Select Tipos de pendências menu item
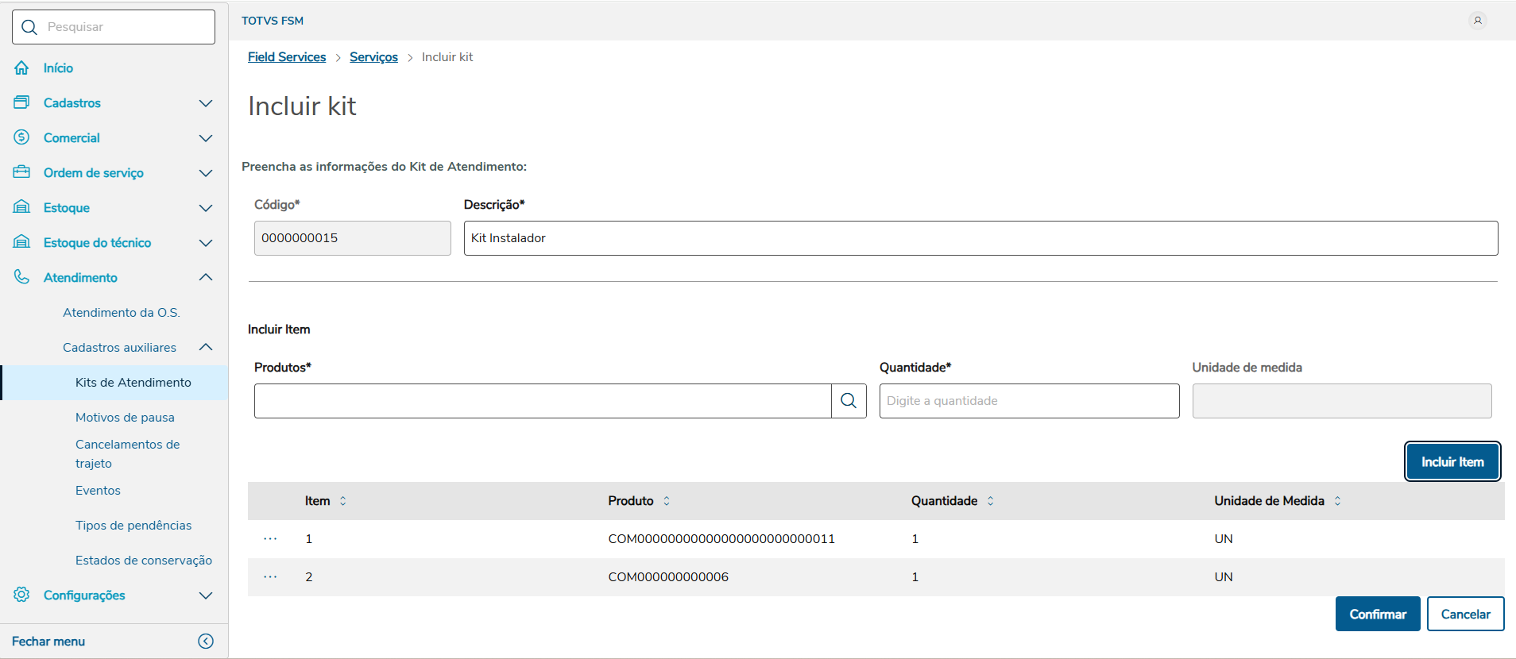Viewport: 1516px width, 659px height. coord(133,526)
